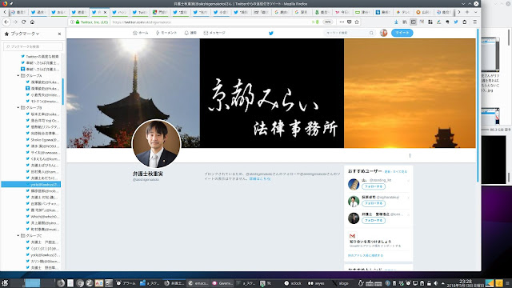Open Messages in Twitter navigation
512x288 pixels.
[214, 33]
